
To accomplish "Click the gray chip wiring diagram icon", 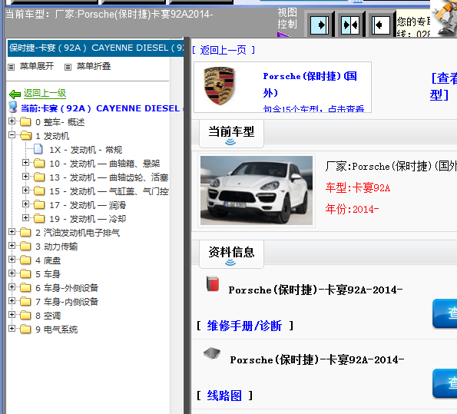I will (212, 353).
